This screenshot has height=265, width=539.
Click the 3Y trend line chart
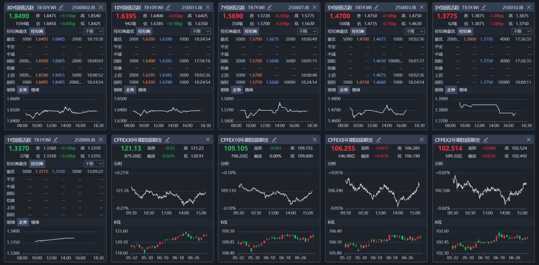[483, 112]
